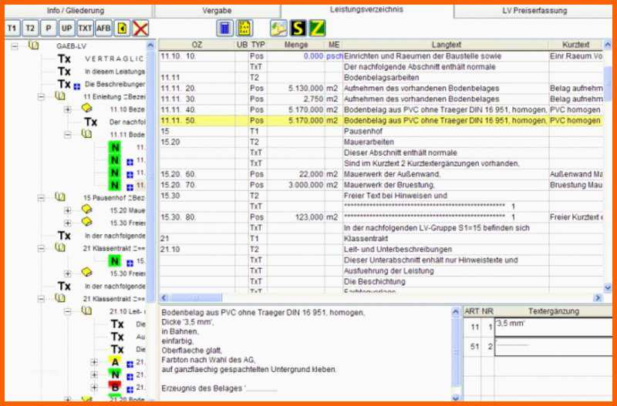Click the folder icon of '11.10 Beze'
This screenshot has width=617, height=406.
click(x=86, y=108)
